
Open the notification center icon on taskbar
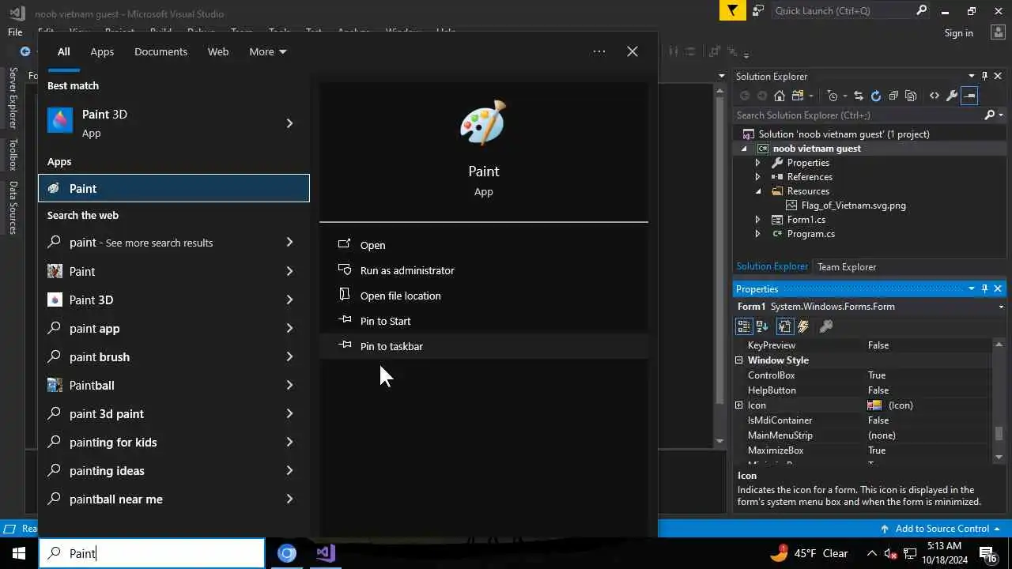988,553
